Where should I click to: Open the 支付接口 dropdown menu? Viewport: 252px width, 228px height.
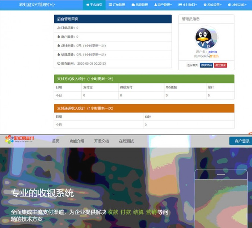[x=188, y=5]
